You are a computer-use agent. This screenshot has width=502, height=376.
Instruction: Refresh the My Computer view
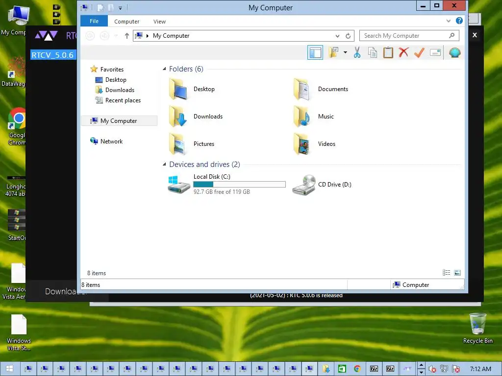tap(348, 36)
